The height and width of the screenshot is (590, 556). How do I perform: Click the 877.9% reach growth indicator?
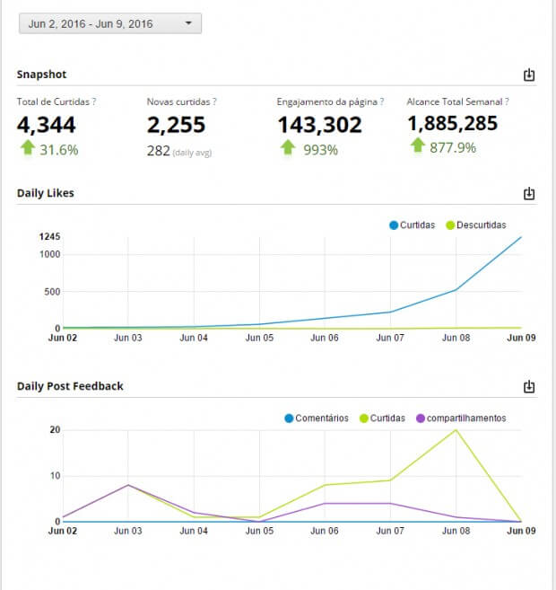453,147
